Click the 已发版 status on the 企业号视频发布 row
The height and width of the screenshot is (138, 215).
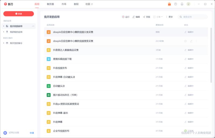click(x=189, y=131)
